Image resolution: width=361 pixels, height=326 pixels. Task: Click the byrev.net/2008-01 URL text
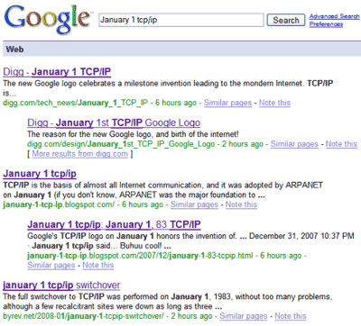(83, 316)
